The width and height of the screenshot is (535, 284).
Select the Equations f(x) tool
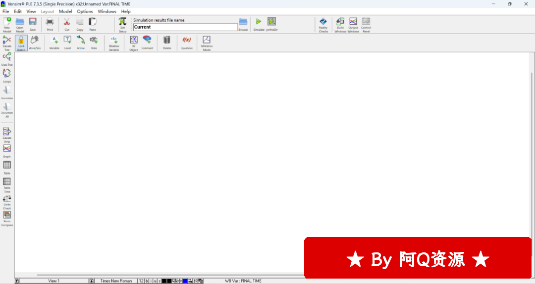point(187,43)
